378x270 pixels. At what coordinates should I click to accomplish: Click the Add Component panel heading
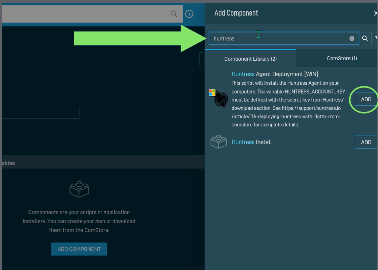236,13
